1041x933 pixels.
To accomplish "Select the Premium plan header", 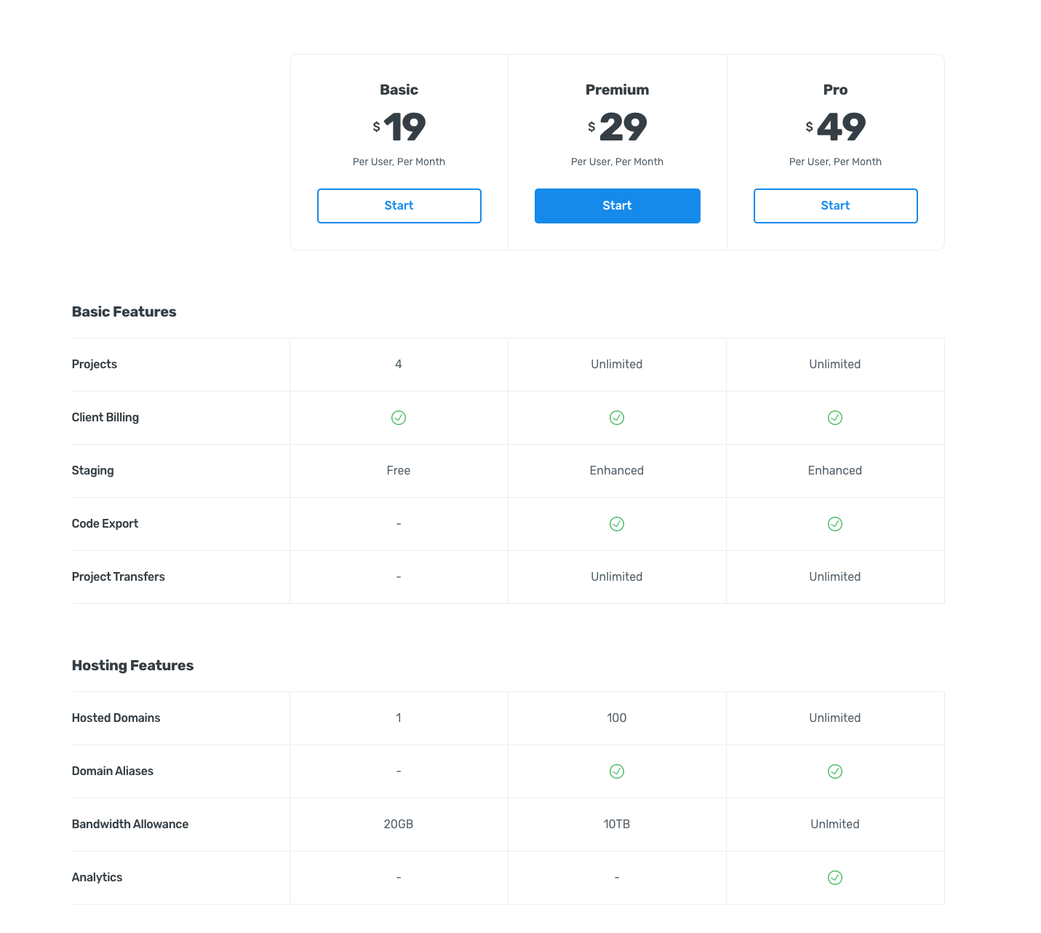I will coord(617,89).
